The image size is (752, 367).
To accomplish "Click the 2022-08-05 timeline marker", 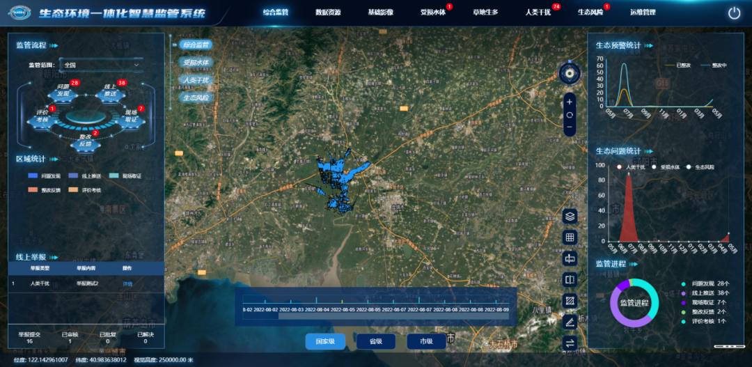I will pyautogui.click(x=343, y=309).
